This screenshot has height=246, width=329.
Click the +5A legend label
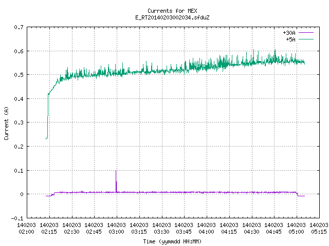pos(290,39)
